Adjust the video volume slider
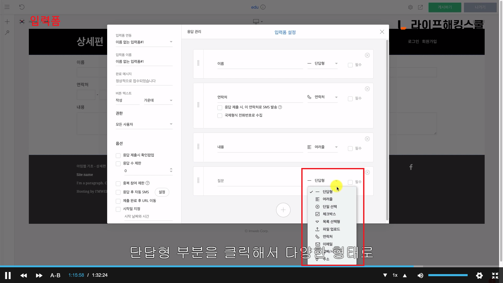The width and height of the screenshot is (503, 283). tap(448, 275)
